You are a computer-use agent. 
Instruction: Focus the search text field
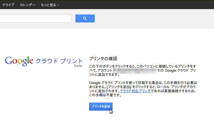35,18
